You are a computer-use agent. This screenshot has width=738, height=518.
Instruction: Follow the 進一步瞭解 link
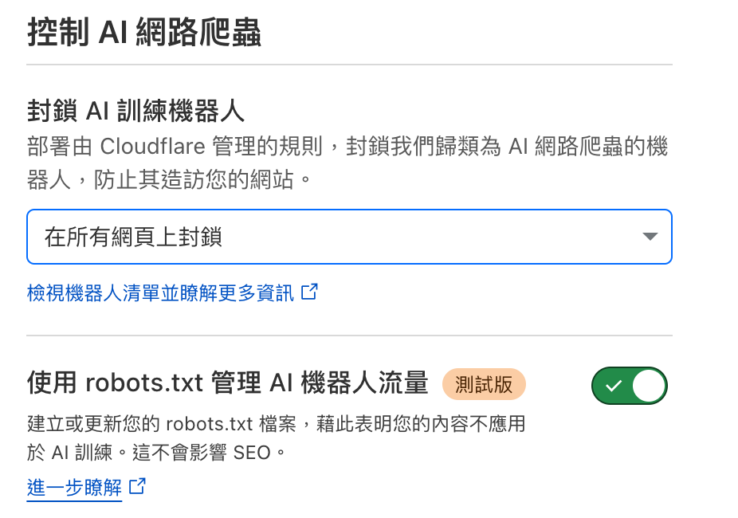(74, 487)
